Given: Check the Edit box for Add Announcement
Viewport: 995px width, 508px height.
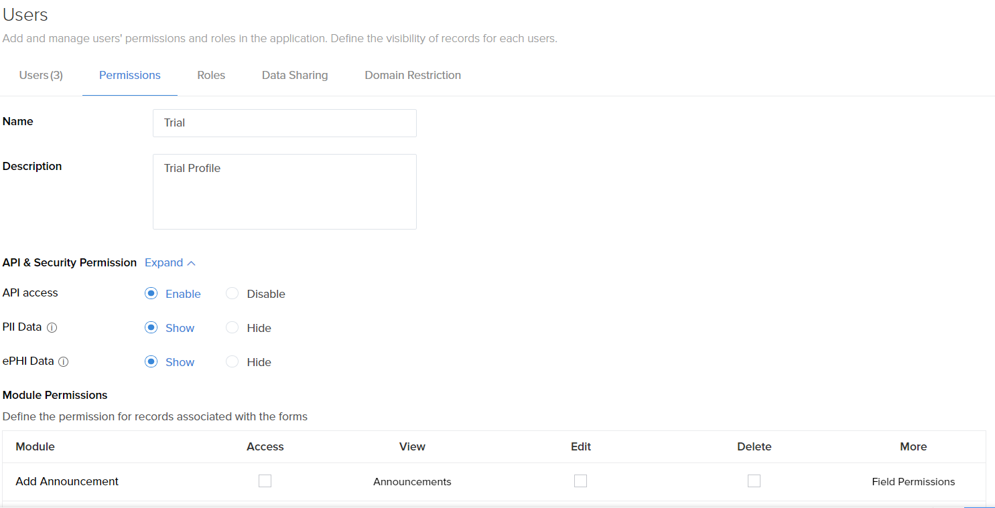Looking at the screenshot, I should pos(580,481).
